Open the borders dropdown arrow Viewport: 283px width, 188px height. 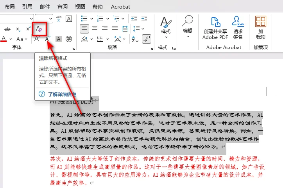pos(107,39)
